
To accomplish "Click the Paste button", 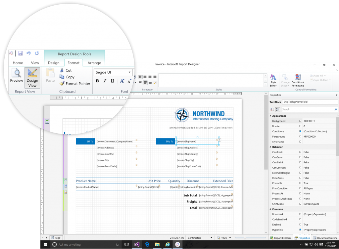I will (x=50, y=76).
